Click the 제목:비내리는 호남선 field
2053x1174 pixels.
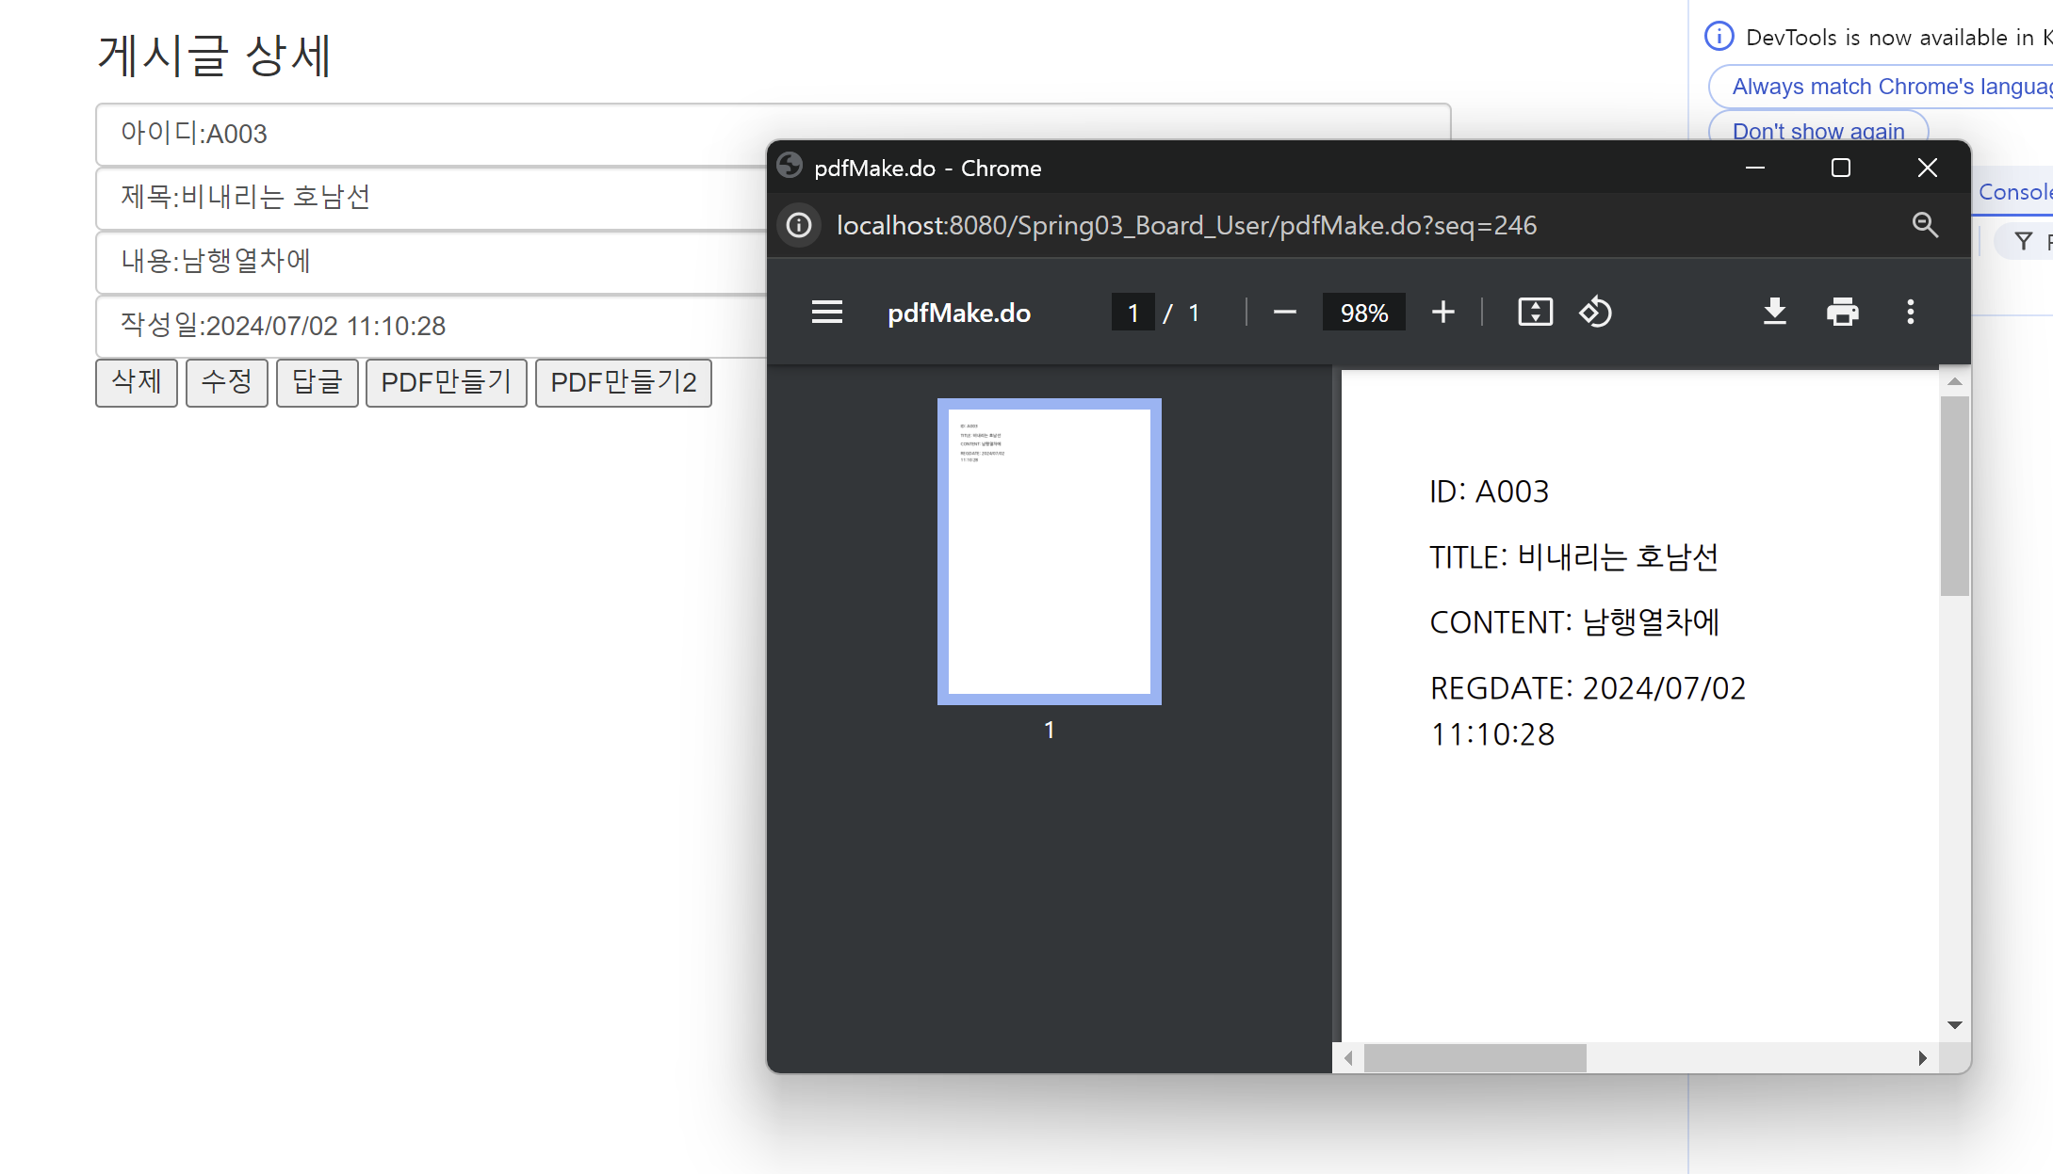pos(432,198)
